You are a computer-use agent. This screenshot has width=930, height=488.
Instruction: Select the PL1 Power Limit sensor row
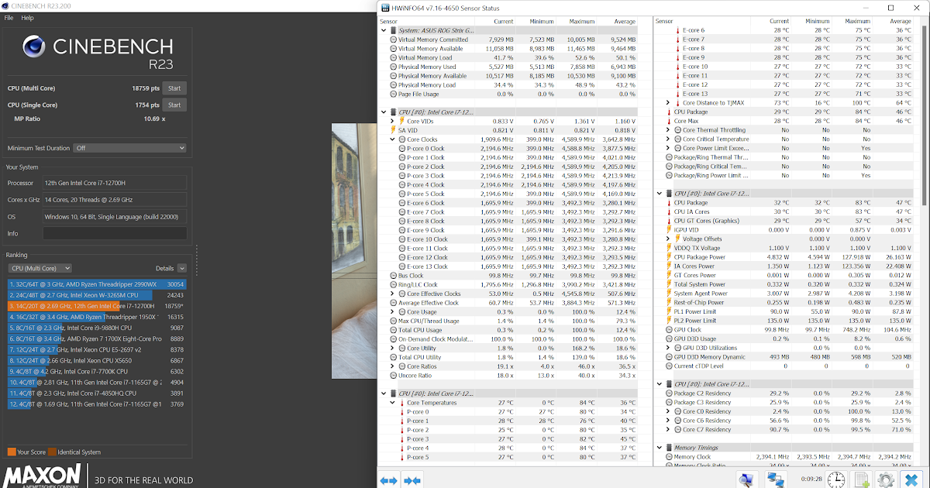click(x=789, y=311)
